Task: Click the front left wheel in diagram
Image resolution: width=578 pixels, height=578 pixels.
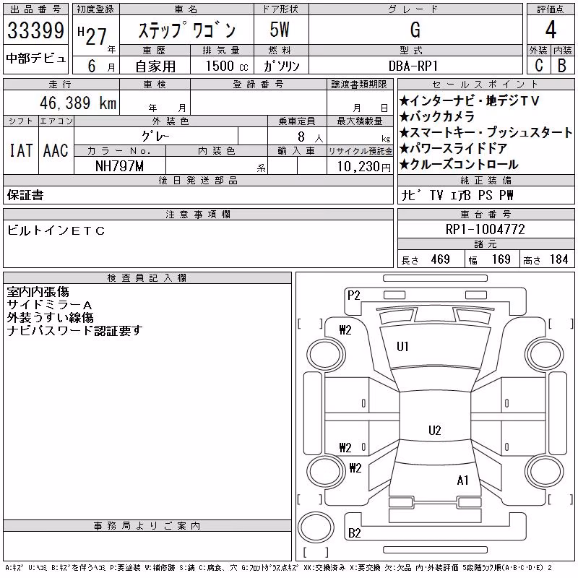Action: (x=326, y=355)
